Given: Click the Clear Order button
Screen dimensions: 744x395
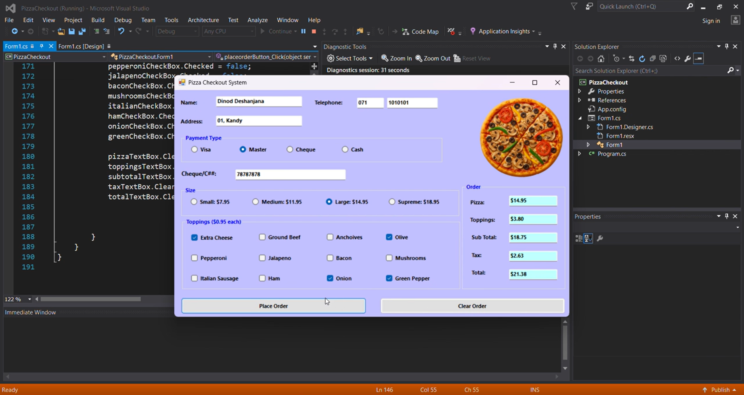Looking at the screenshot, I should 472,306.
